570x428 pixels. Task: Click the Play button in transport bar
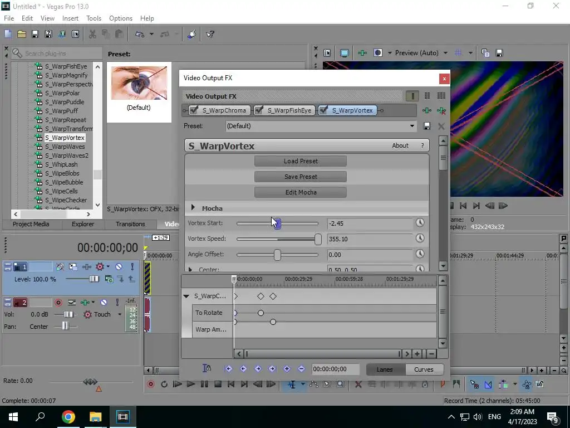[190, 384]
